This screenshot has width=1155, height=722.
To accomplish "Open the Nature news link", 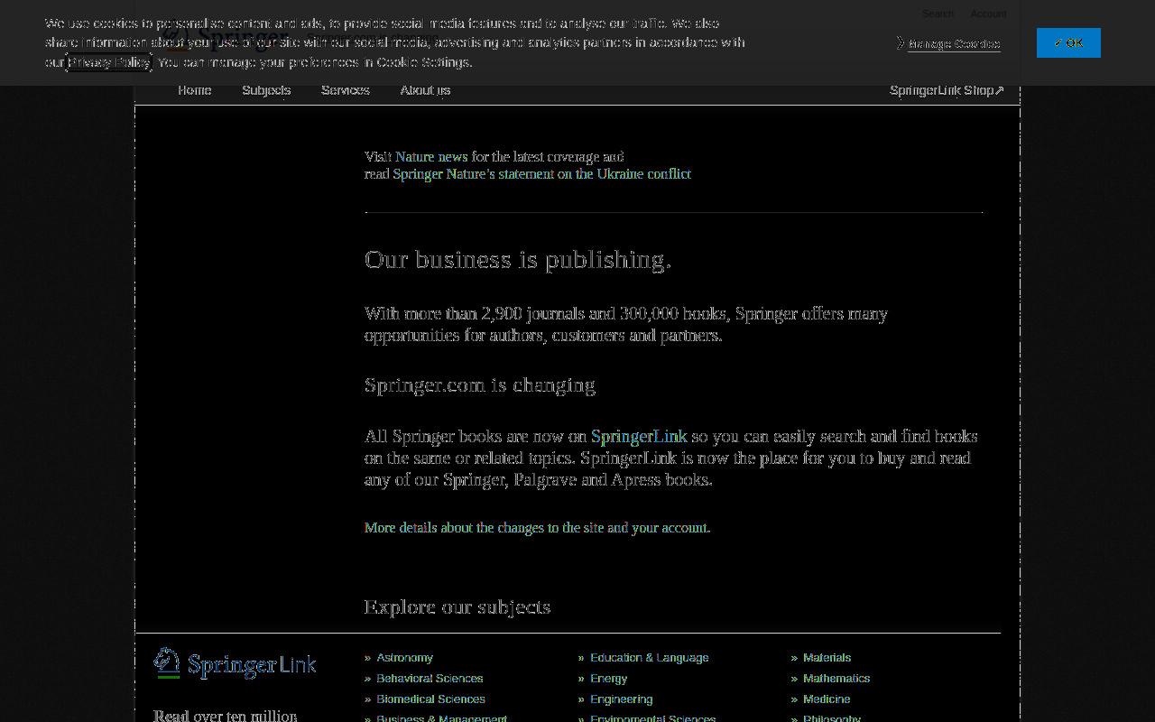I will tap(431, 156).
